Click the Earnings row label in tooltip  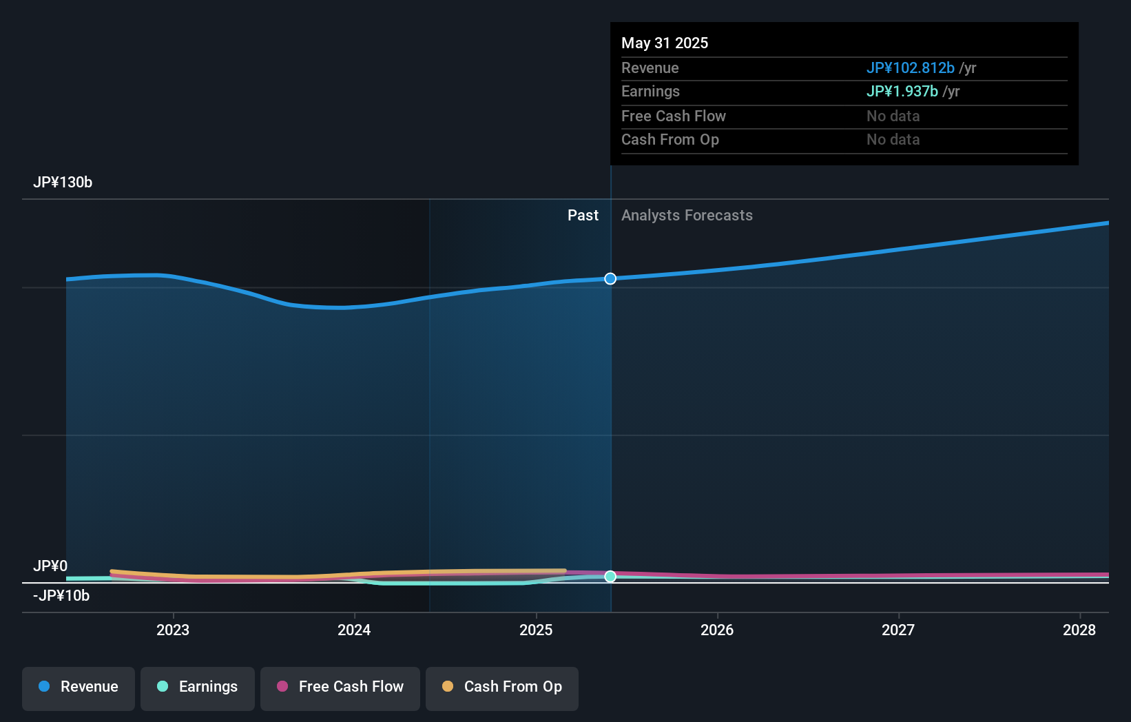pos(650,92)
